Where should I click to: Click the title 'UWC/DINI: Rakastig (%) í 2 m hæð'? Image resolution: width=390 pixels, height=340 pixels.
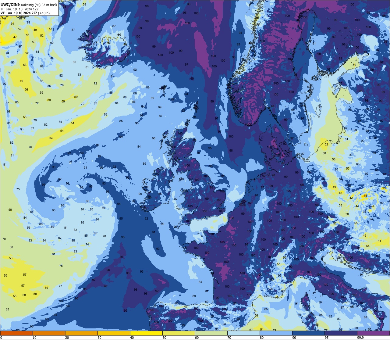click(x=29, y=5)
